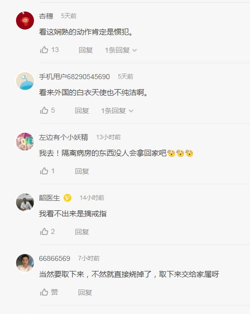Image resolution: width=250 pixels, height=314 pixels.
Task: Open 韶医生's doctor avatar photo
Action: (x=25, y=202)
